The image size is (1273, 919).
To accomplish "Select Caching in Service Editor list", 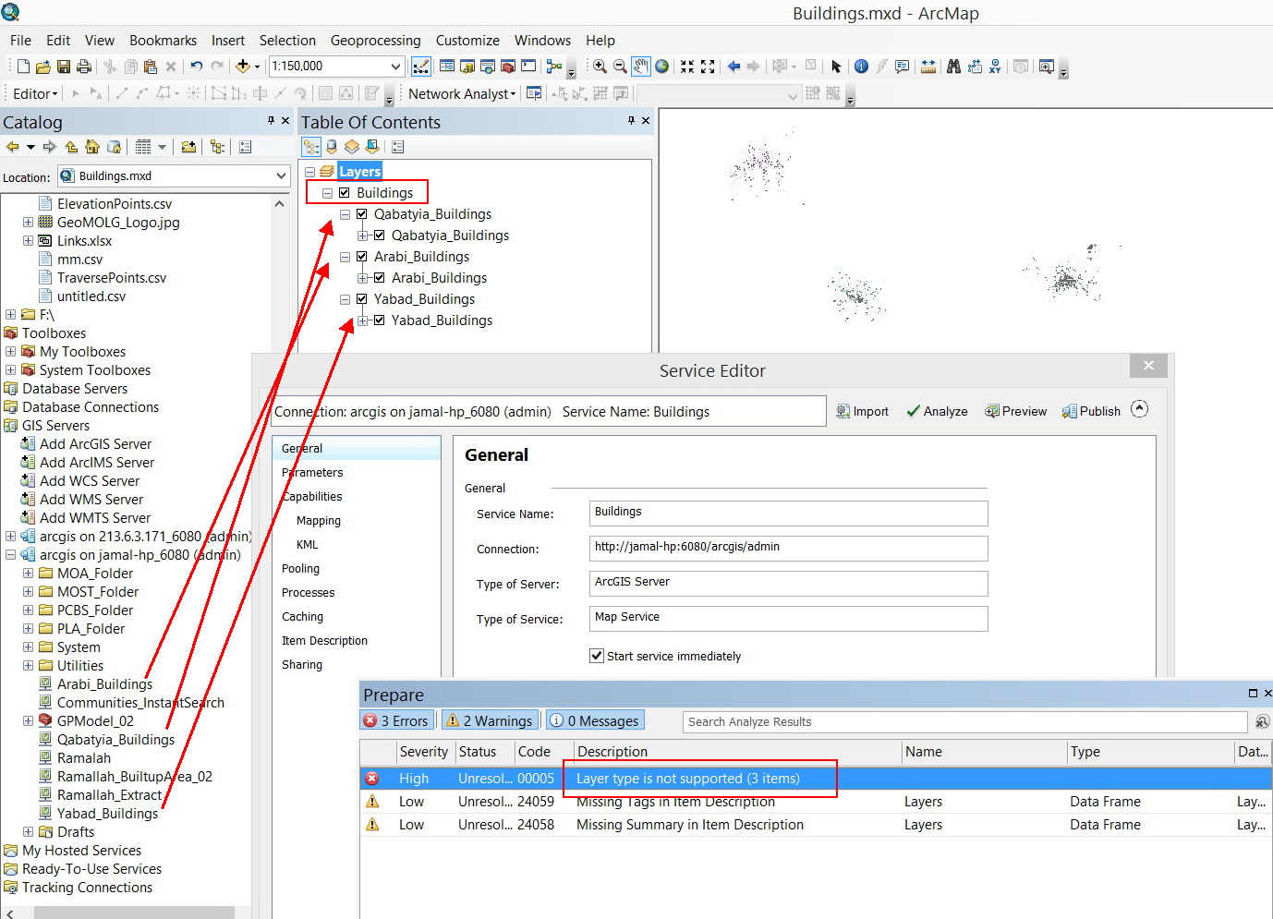I will pos(302,617).
